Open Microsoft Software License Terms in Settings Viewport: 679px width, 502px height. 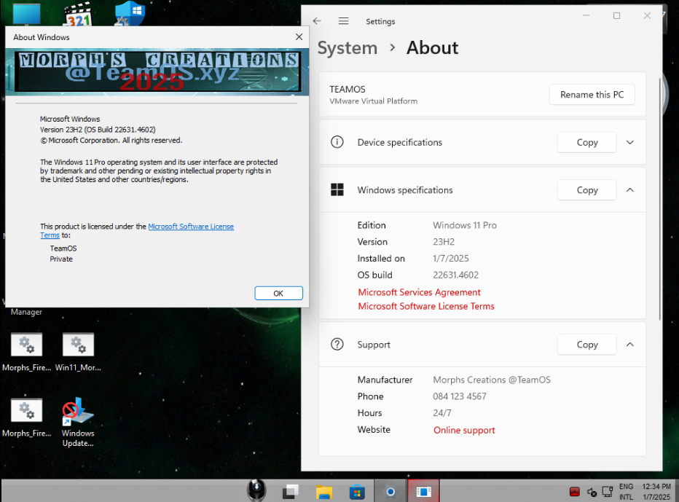426,306
